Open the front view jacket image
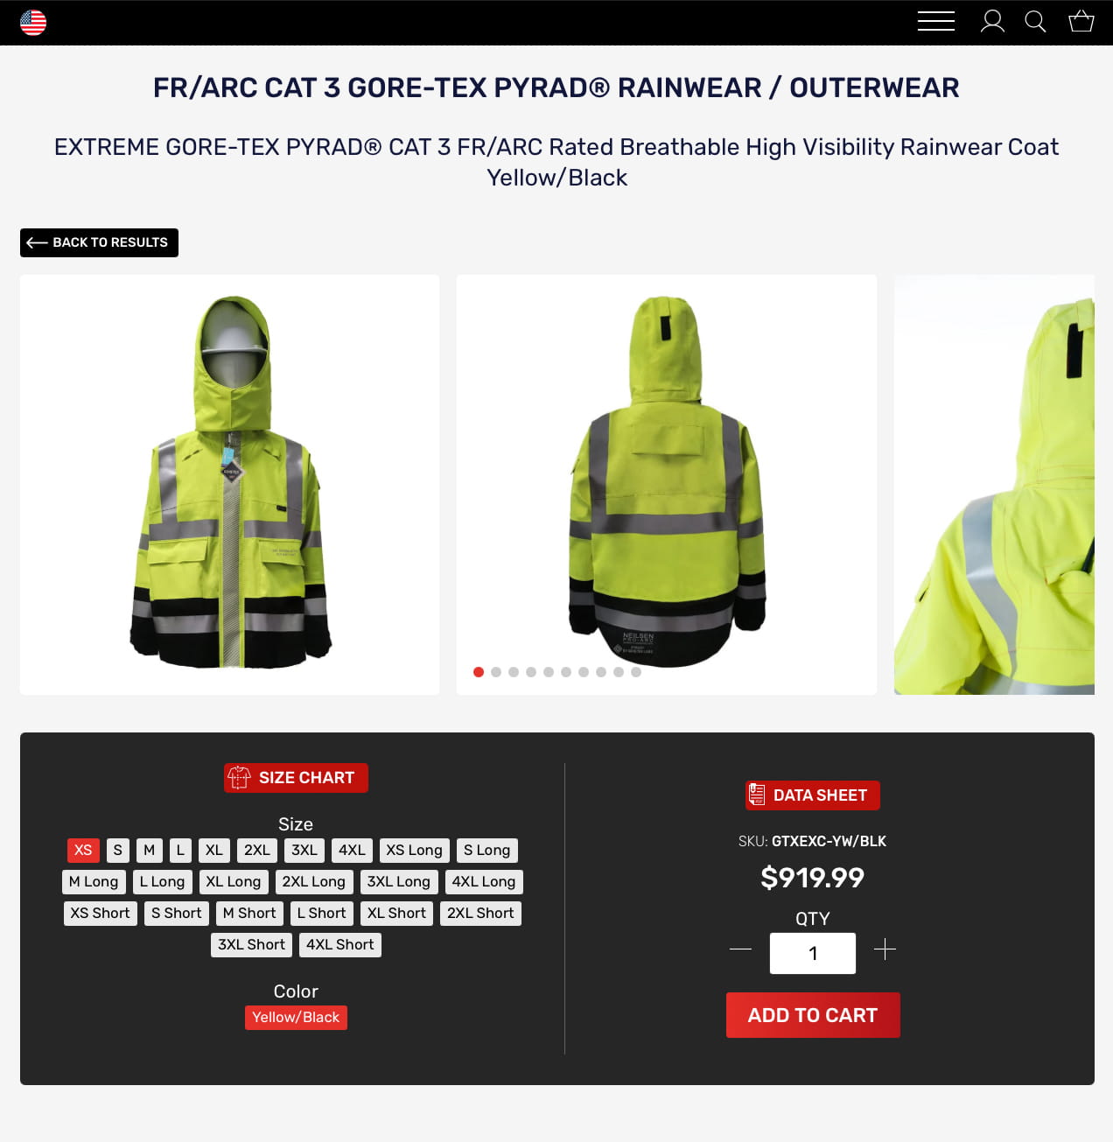 230,485
